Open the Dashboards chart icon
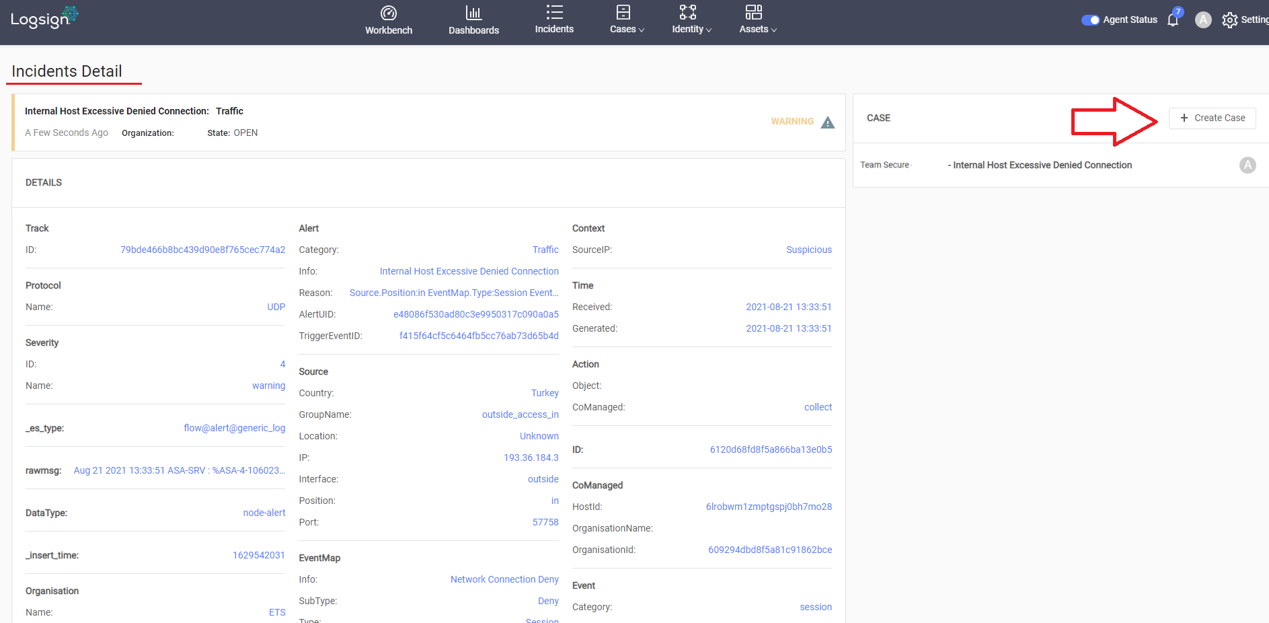The image size is (1269, 623). (x=473, y=13)
